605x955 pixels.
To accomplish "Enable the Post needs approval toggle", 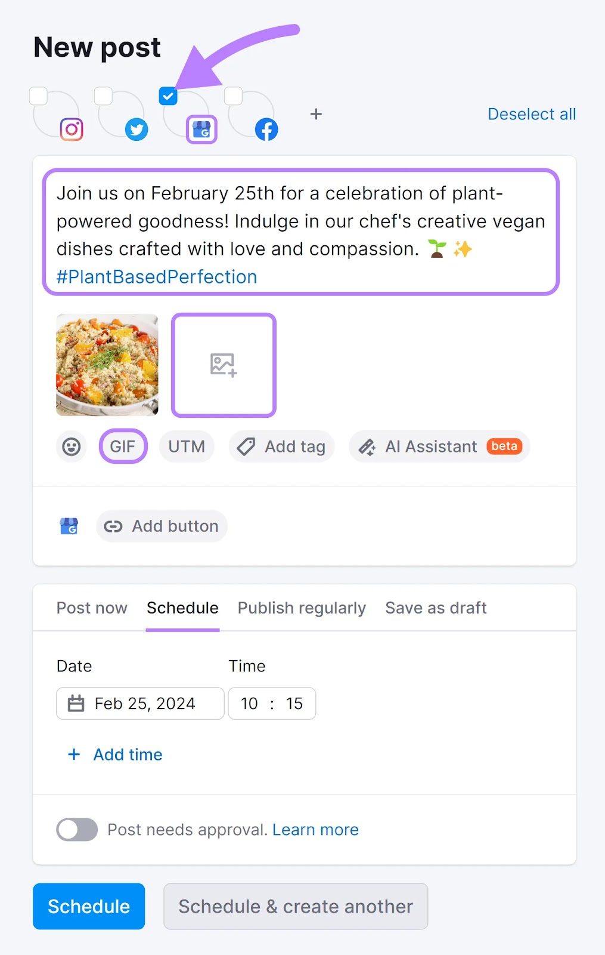I will pyautogui.click(x=76, y=829).
